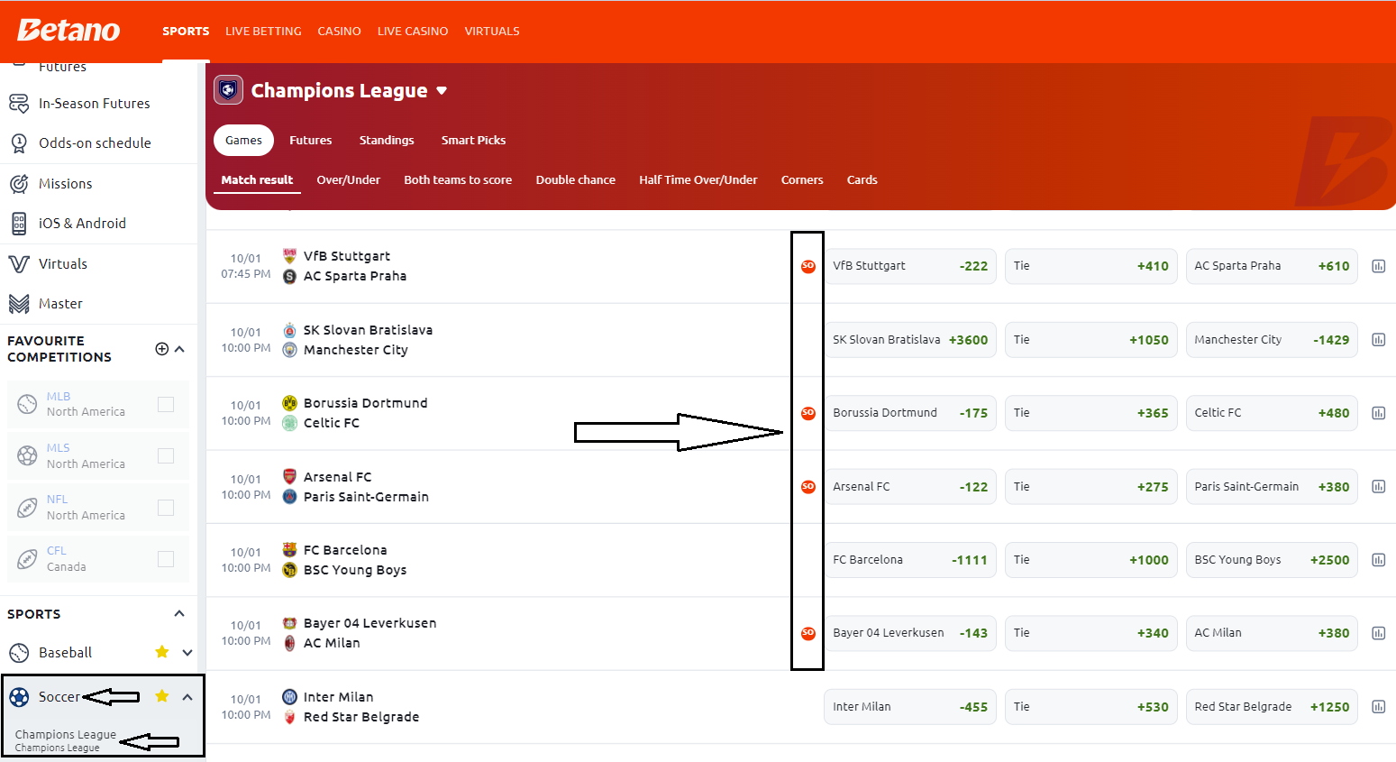Click SO badge on Arsenal FC row
1396x762 pixels.
click(808, 487)
